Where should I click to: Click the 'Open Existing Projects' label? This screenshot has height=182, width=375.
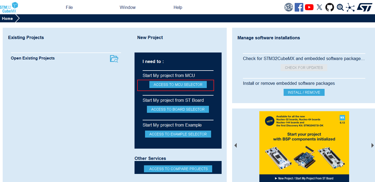pyautogui.click(x=33, y=58)
